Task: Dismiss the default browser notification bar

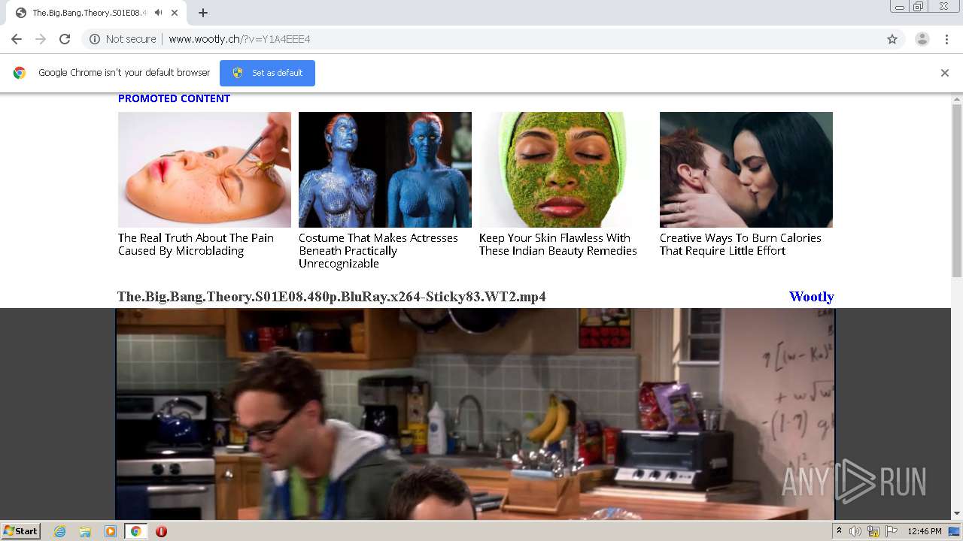Action: coord(945,73)
